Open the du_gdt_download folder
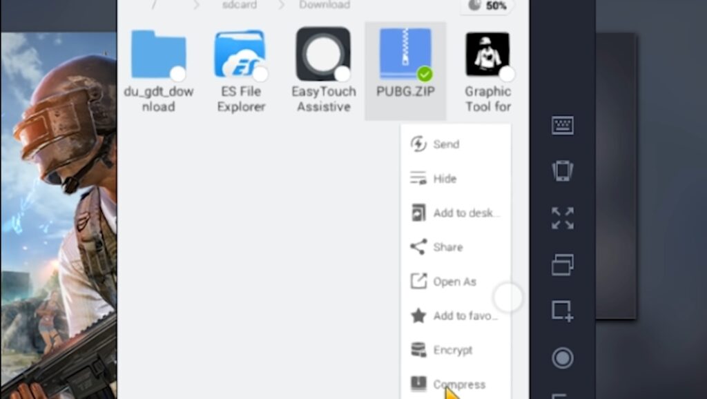 (158, 54)
